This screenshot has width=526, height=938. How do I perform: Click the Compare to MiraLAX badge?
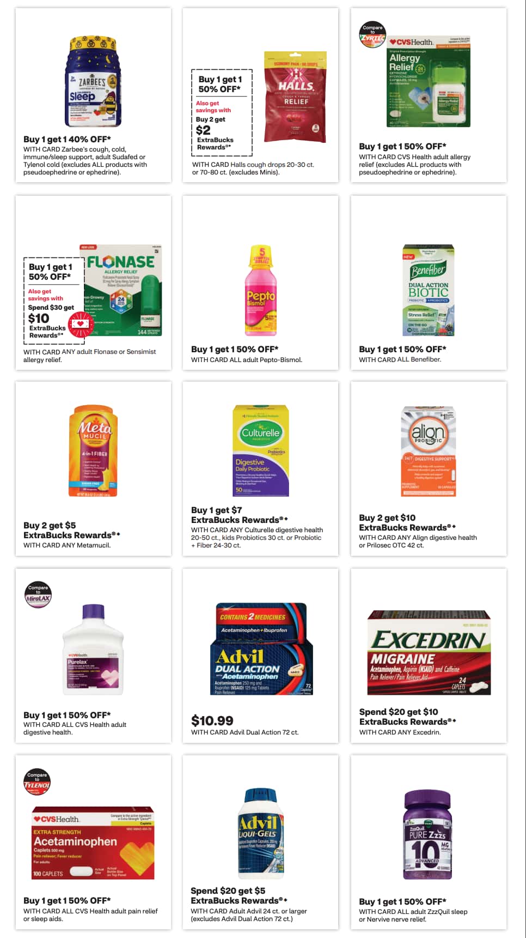pyautogui.click(x=38, y=595)
